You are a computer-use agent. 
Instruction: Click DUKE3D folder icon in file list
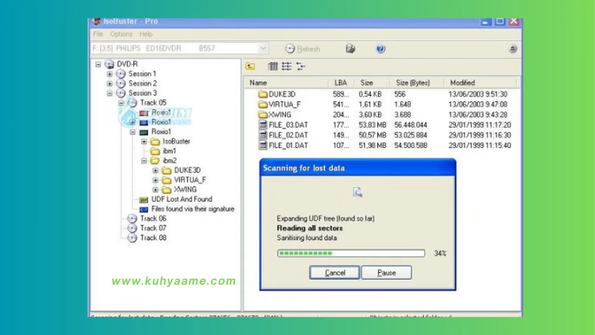point(263,94)
